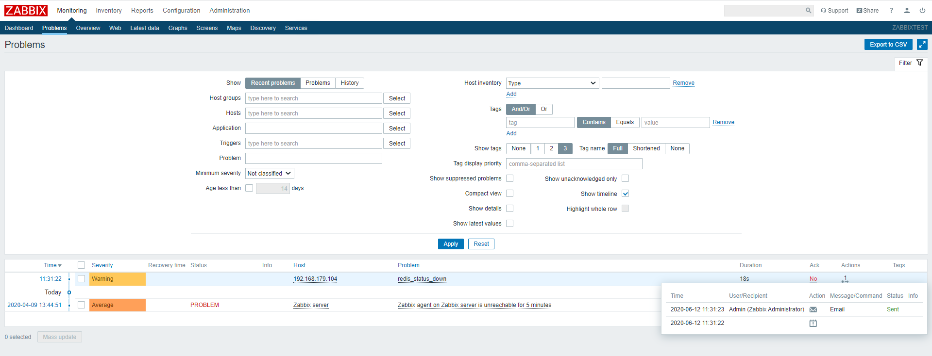Enable Show unacknowledged only
Viewport: 932px width, 356px height.
click(x=625, y=178)
